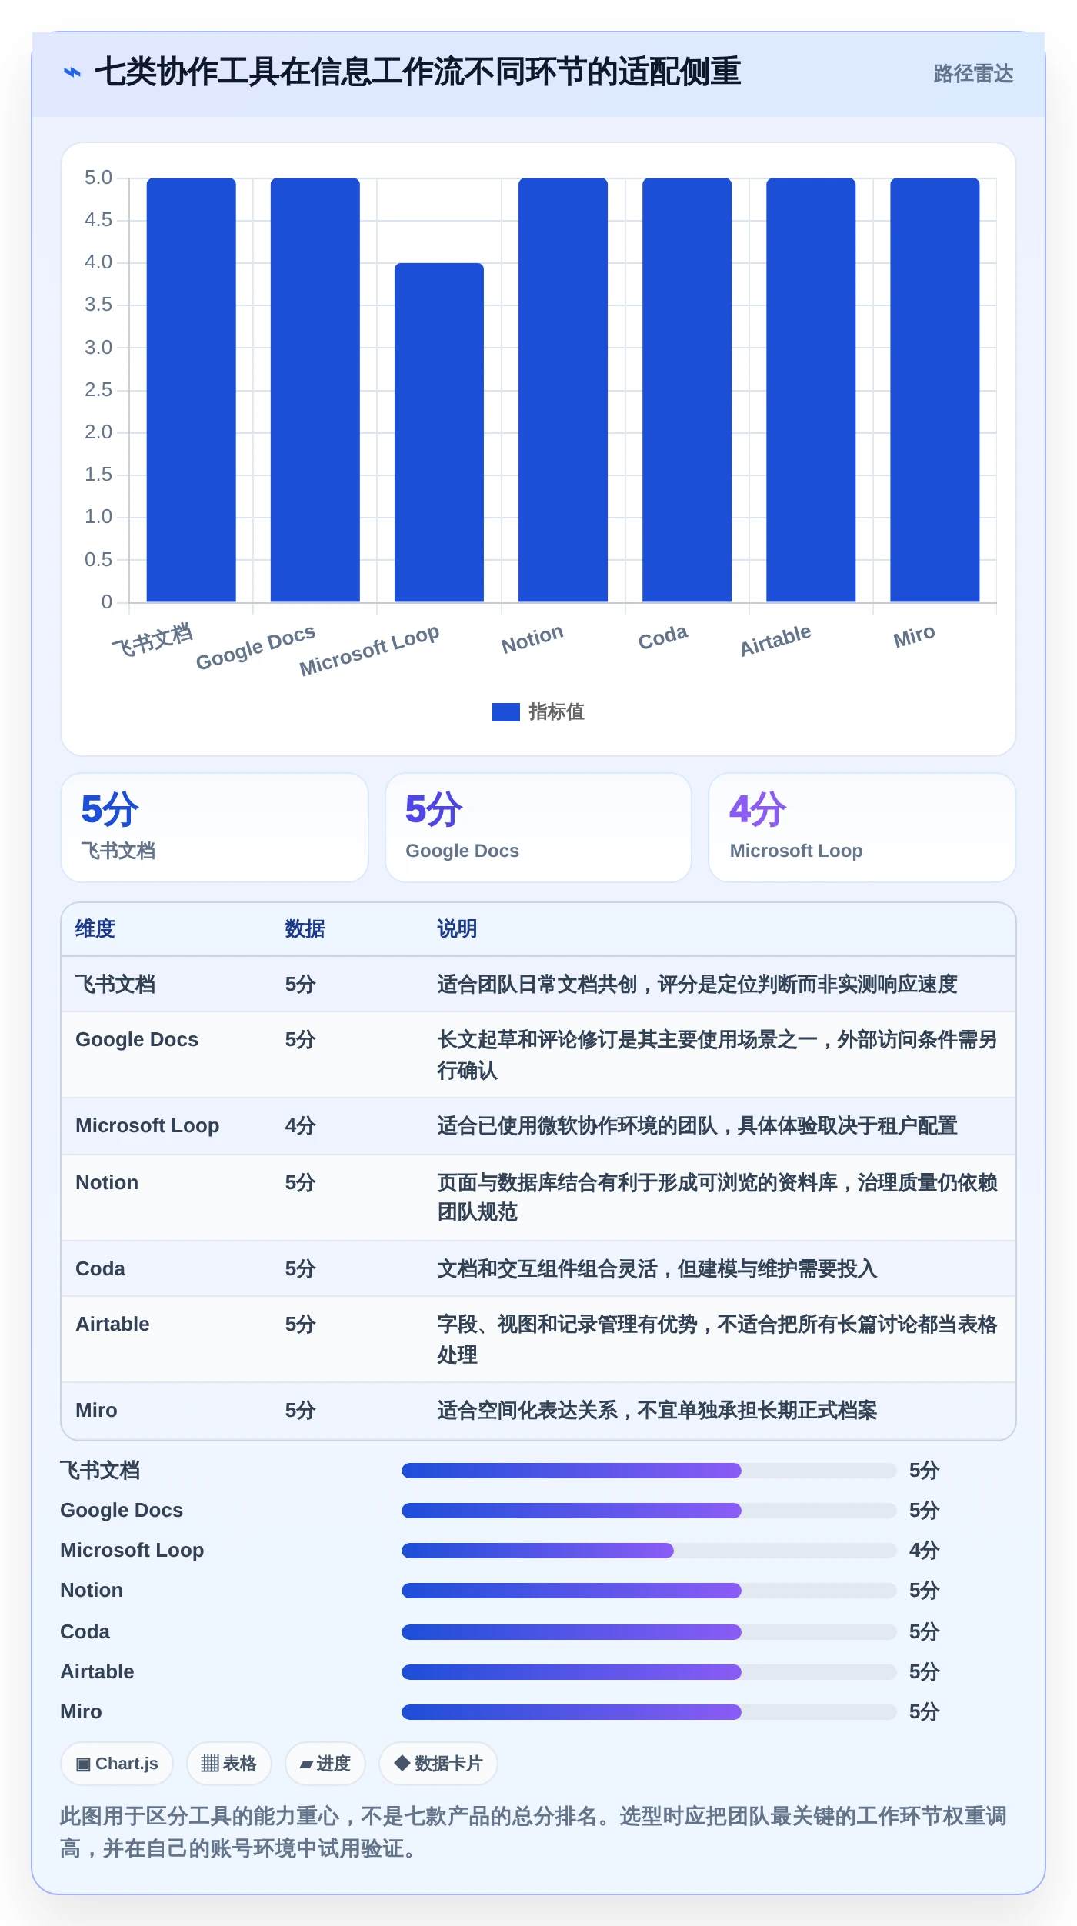1077x1926 pixels.
Task: Click the 飞书文档 progress bar
Action: coord(649,1471)
